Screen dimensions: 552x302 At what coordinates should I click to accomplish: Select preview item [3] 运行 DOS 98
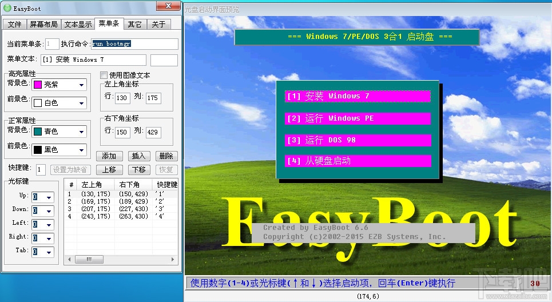[x=358, y=140]
